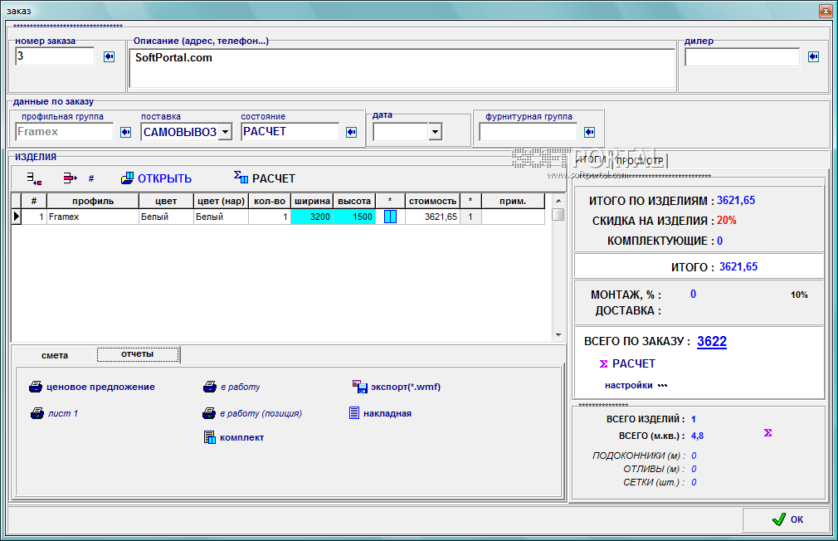Click the table scrollbar up arrow
Viewport: 838px width, 541px height.
(558, 201)
